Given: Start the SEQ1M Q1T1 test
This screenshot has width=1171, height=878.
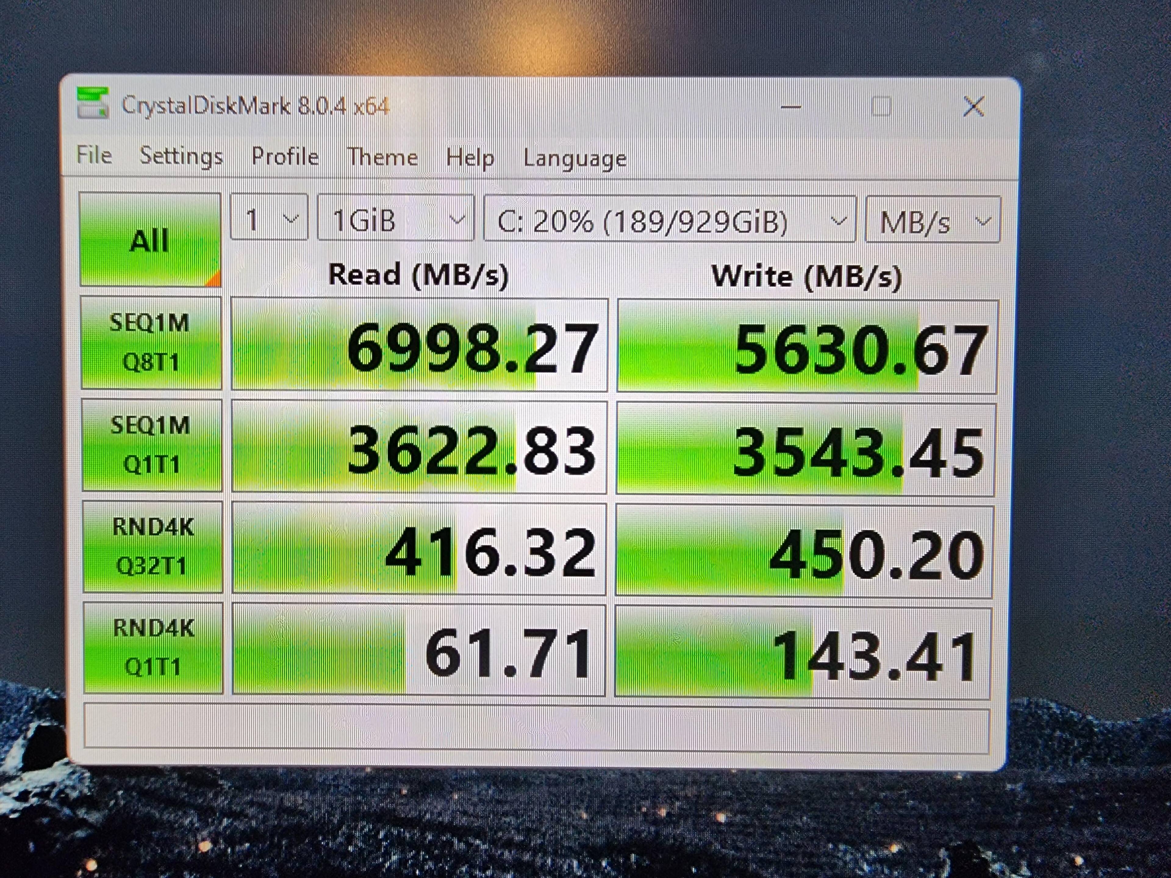Looking at the screenshot, I should pyautogui.click(x=151, y=445).
